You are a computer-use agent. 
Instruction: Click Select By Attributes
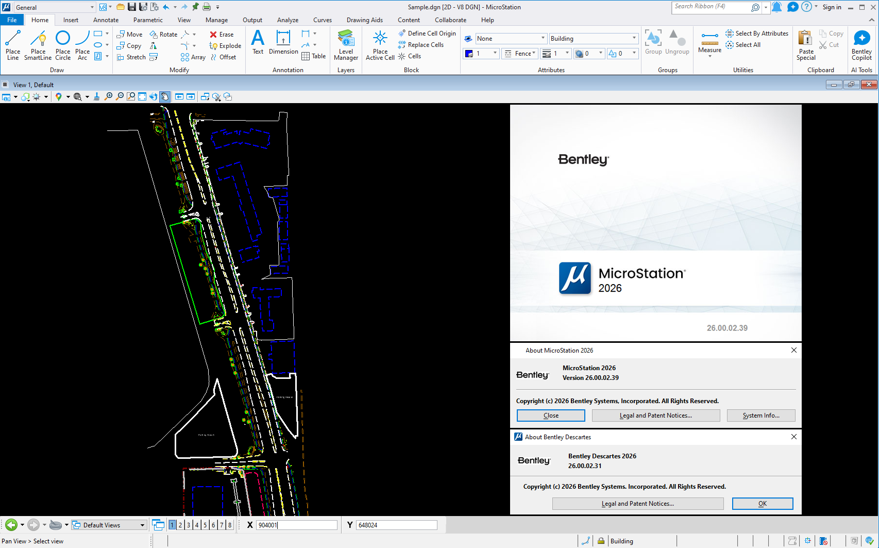tap(757, 33)
